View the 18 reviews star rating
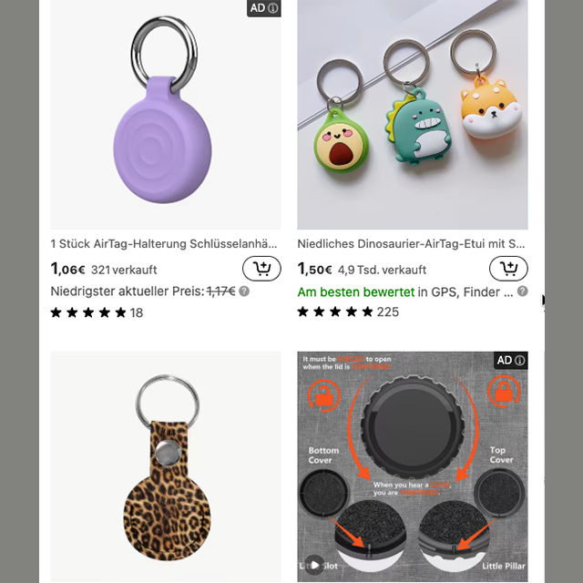The height and width of the screenshot is (583, 583). [97, 312]
